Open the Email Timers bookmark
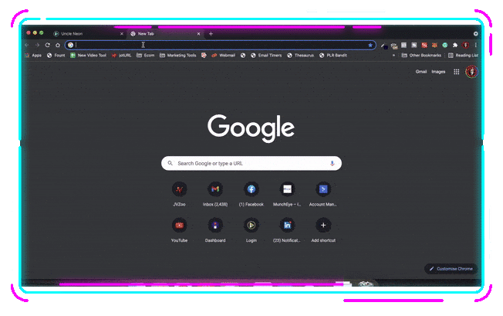The image size is (503, 316). [x=266, y=55]
